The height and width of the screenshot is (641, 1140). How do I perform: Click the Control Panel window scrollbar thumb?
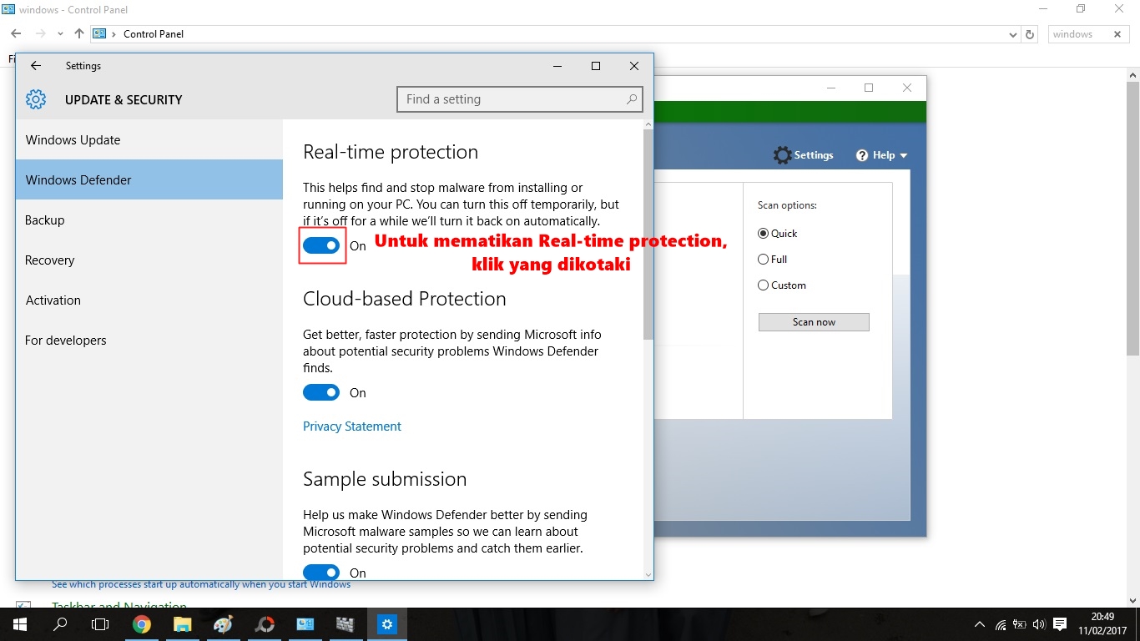(1132, 219)
